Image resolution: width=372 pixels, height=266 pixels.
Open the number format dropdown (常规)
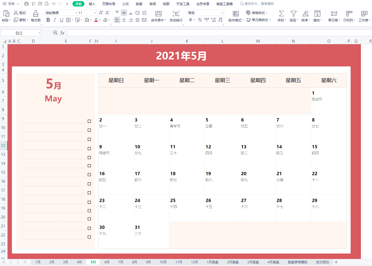(x=222, y=13)
